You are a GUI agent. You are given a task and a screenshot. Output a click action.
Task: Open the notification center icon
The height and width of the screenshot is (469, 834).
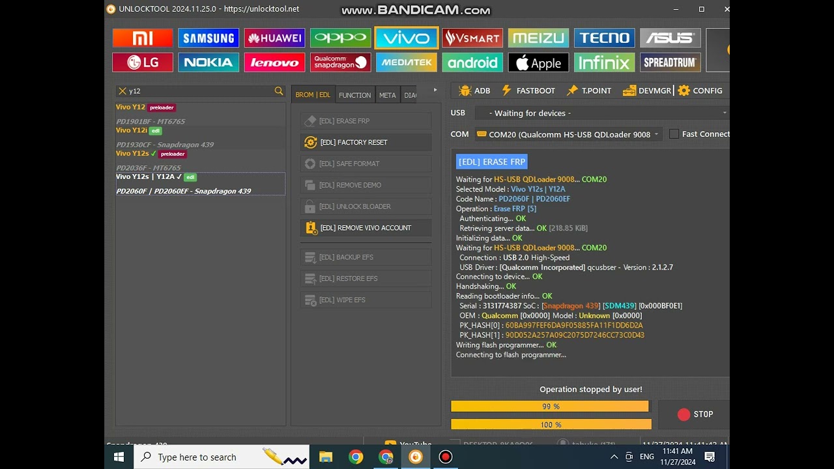click(x=710, y=457)
